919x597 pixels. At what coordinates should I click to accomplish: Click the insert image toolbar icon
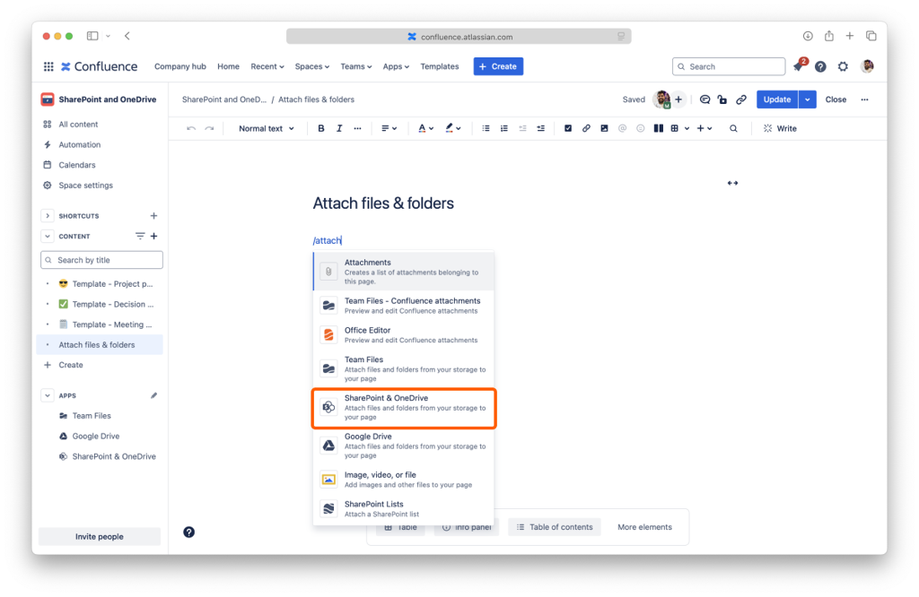click(x=604, y=129)
